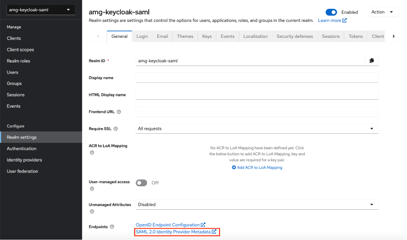This screenshot has height=240, width=407.
Task: Show Unmanaged Attributes help icon
Action: coord(92,211)
